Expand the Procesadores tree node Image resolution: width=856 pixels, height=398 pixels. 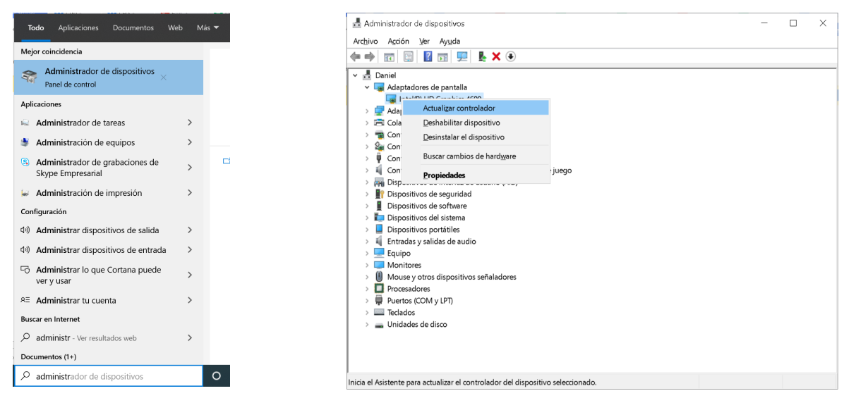tap(367, 289)
